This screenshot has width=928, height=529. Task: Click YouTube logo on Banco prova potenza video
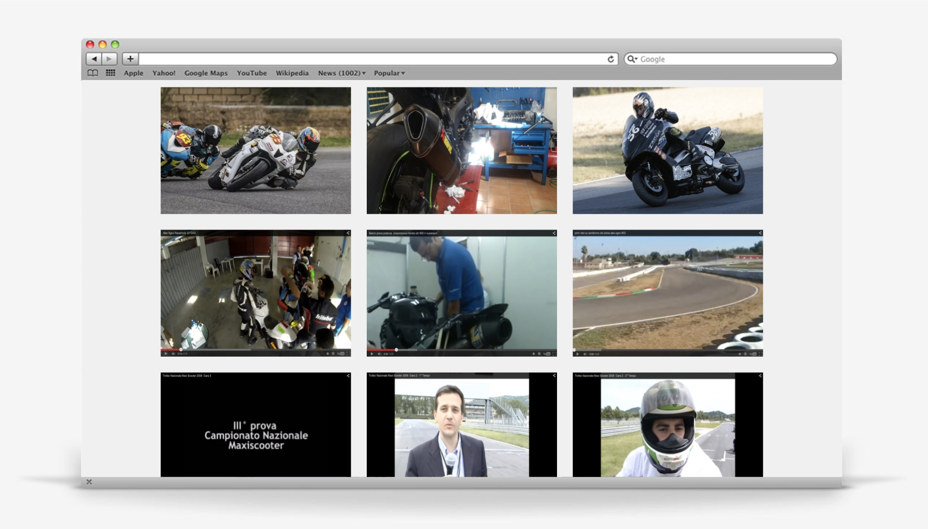(547, 354)
